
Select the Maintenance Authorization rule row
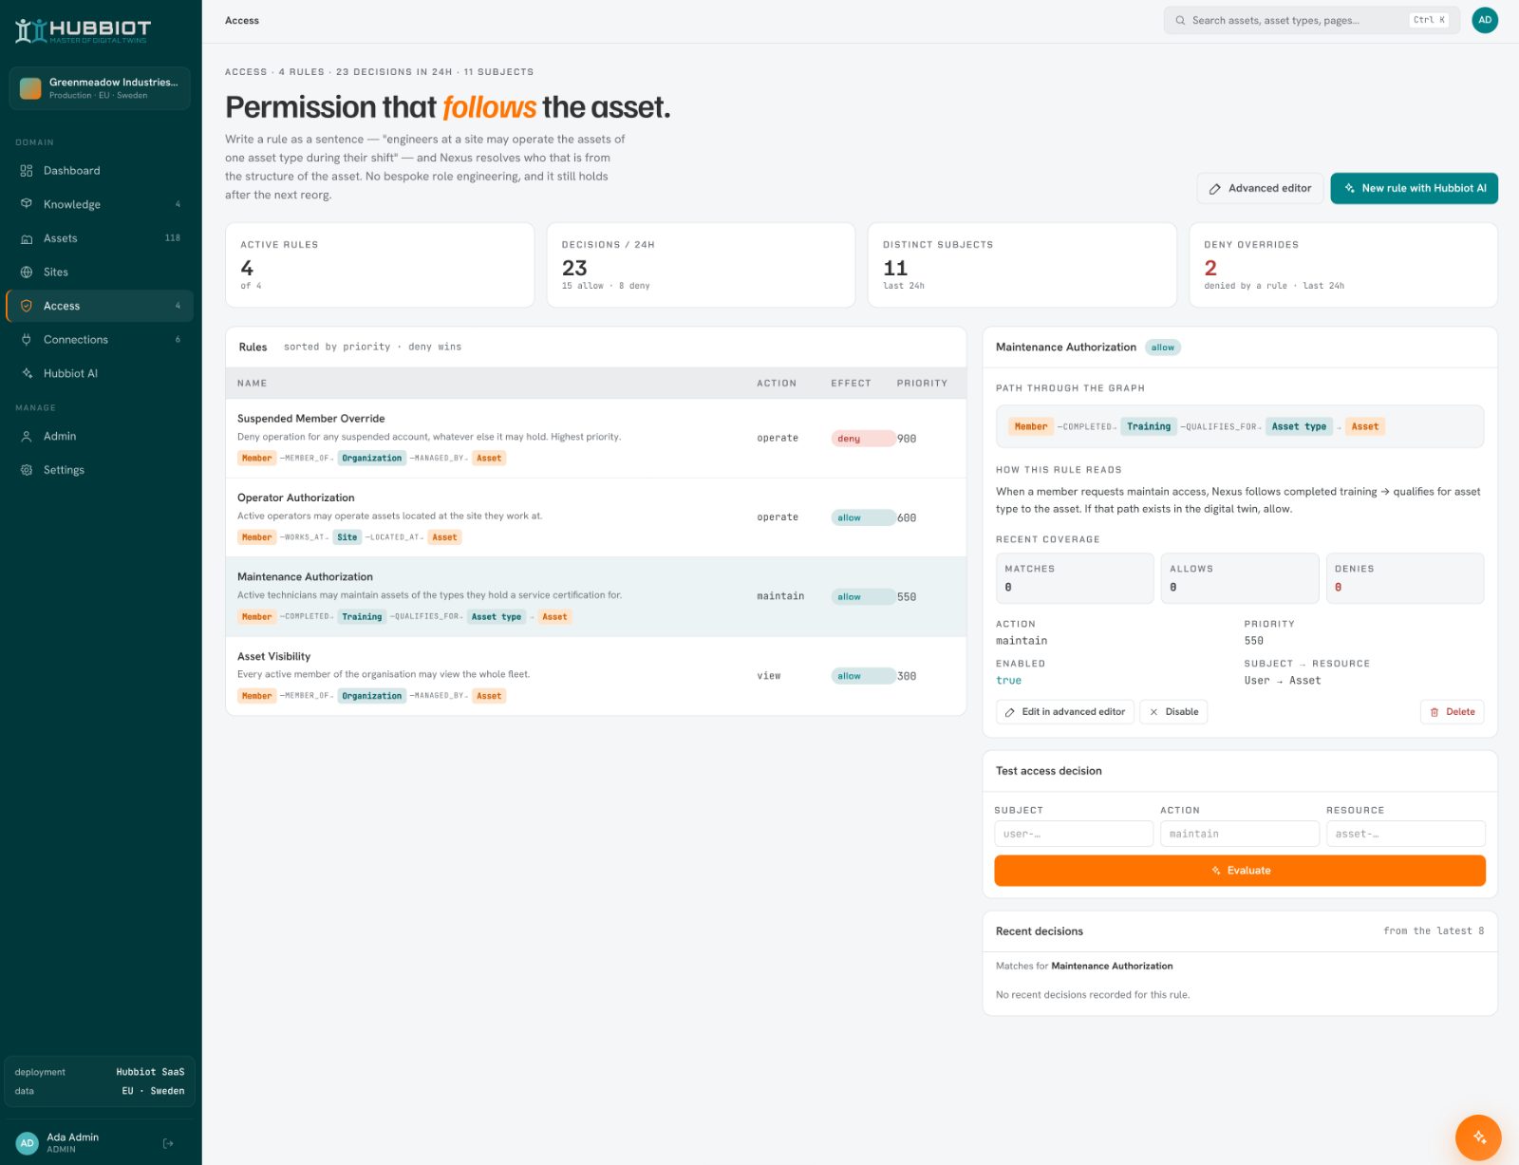click(595, 596)
